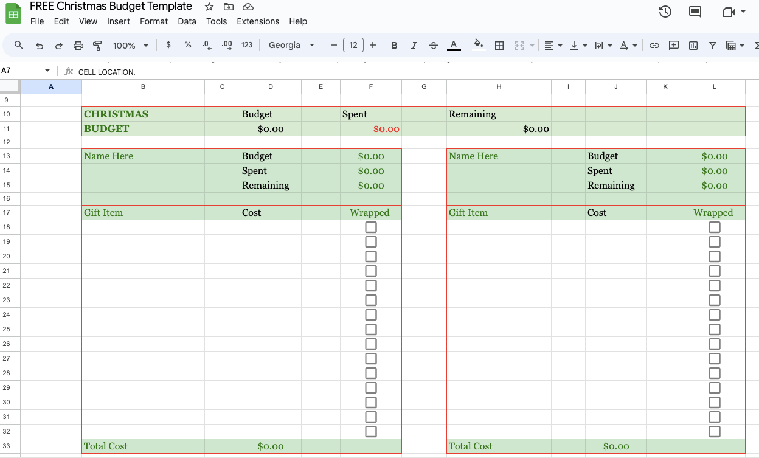Open the zoom level 100% dropdown
This screenshot has height=458, width=759.
[131, 46]
